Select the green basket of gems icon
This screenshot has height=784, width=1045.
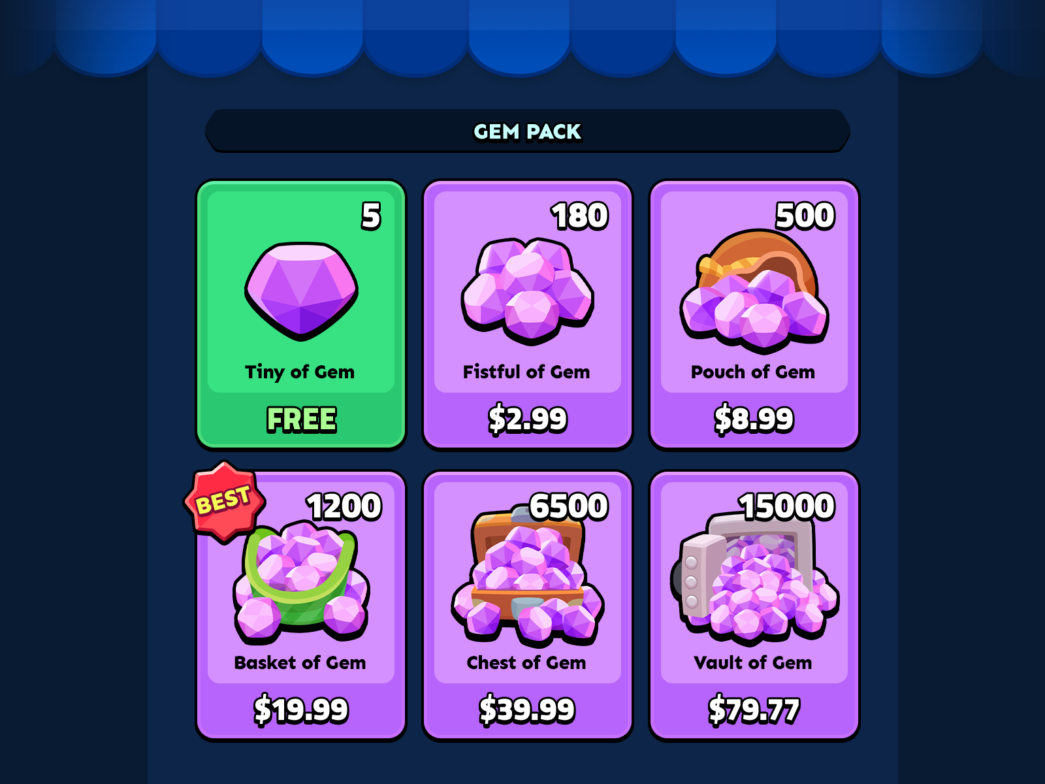(301, 581)
